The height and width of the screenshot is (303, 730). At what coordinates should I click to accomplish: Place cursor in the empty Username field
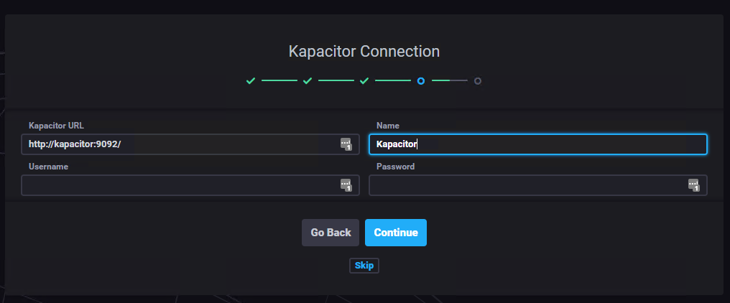click(x=180, y=185)
